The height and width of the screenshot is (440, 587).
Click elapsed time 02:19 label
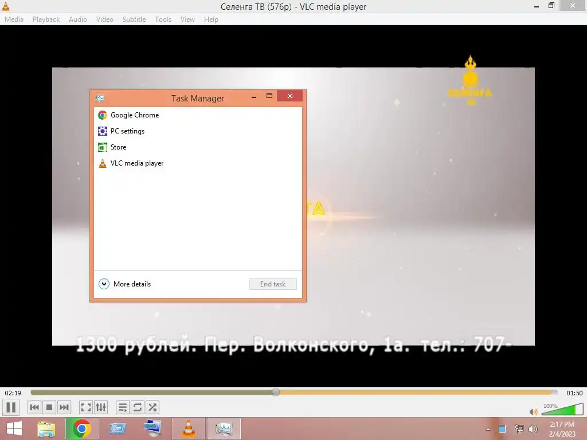13,393
